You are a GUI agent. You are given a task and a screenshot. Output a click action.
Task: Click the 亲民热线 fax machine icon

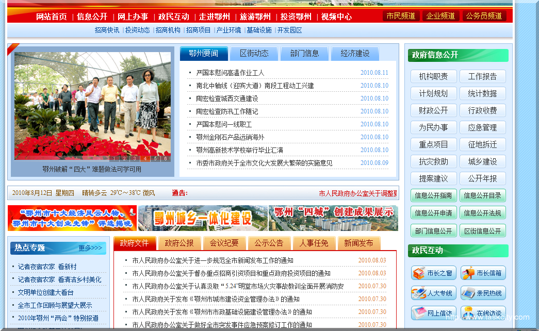click(x=469, y=293)
